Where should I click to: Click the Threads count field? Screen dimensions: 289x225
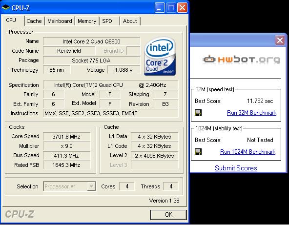point(171,186)
